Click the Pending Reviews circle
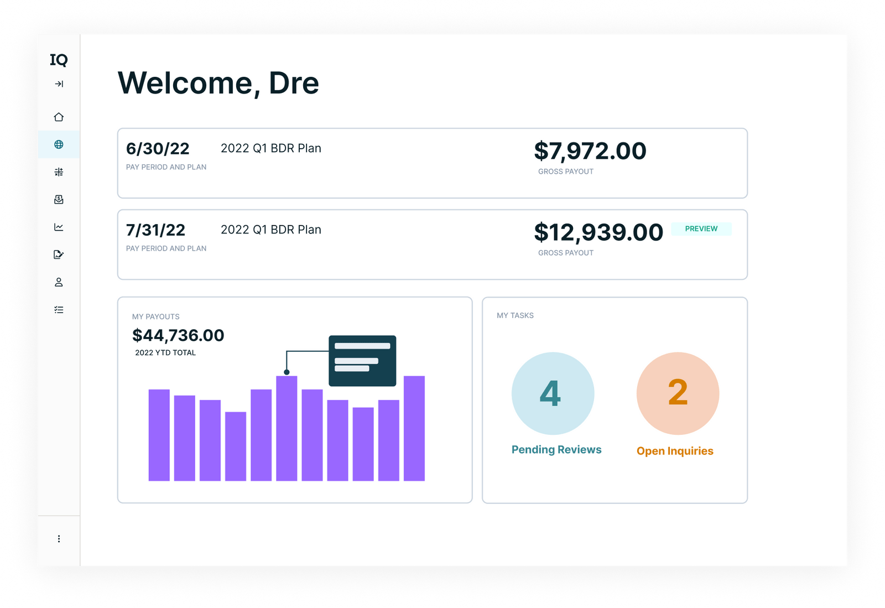The width and height of the screenshot is (885, 608). 553,393
